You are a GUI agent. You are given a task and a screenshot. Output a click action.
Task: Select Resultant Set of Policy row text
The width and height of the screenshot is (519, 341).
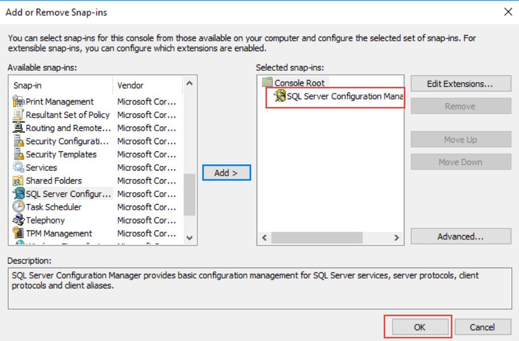(68, 115)
